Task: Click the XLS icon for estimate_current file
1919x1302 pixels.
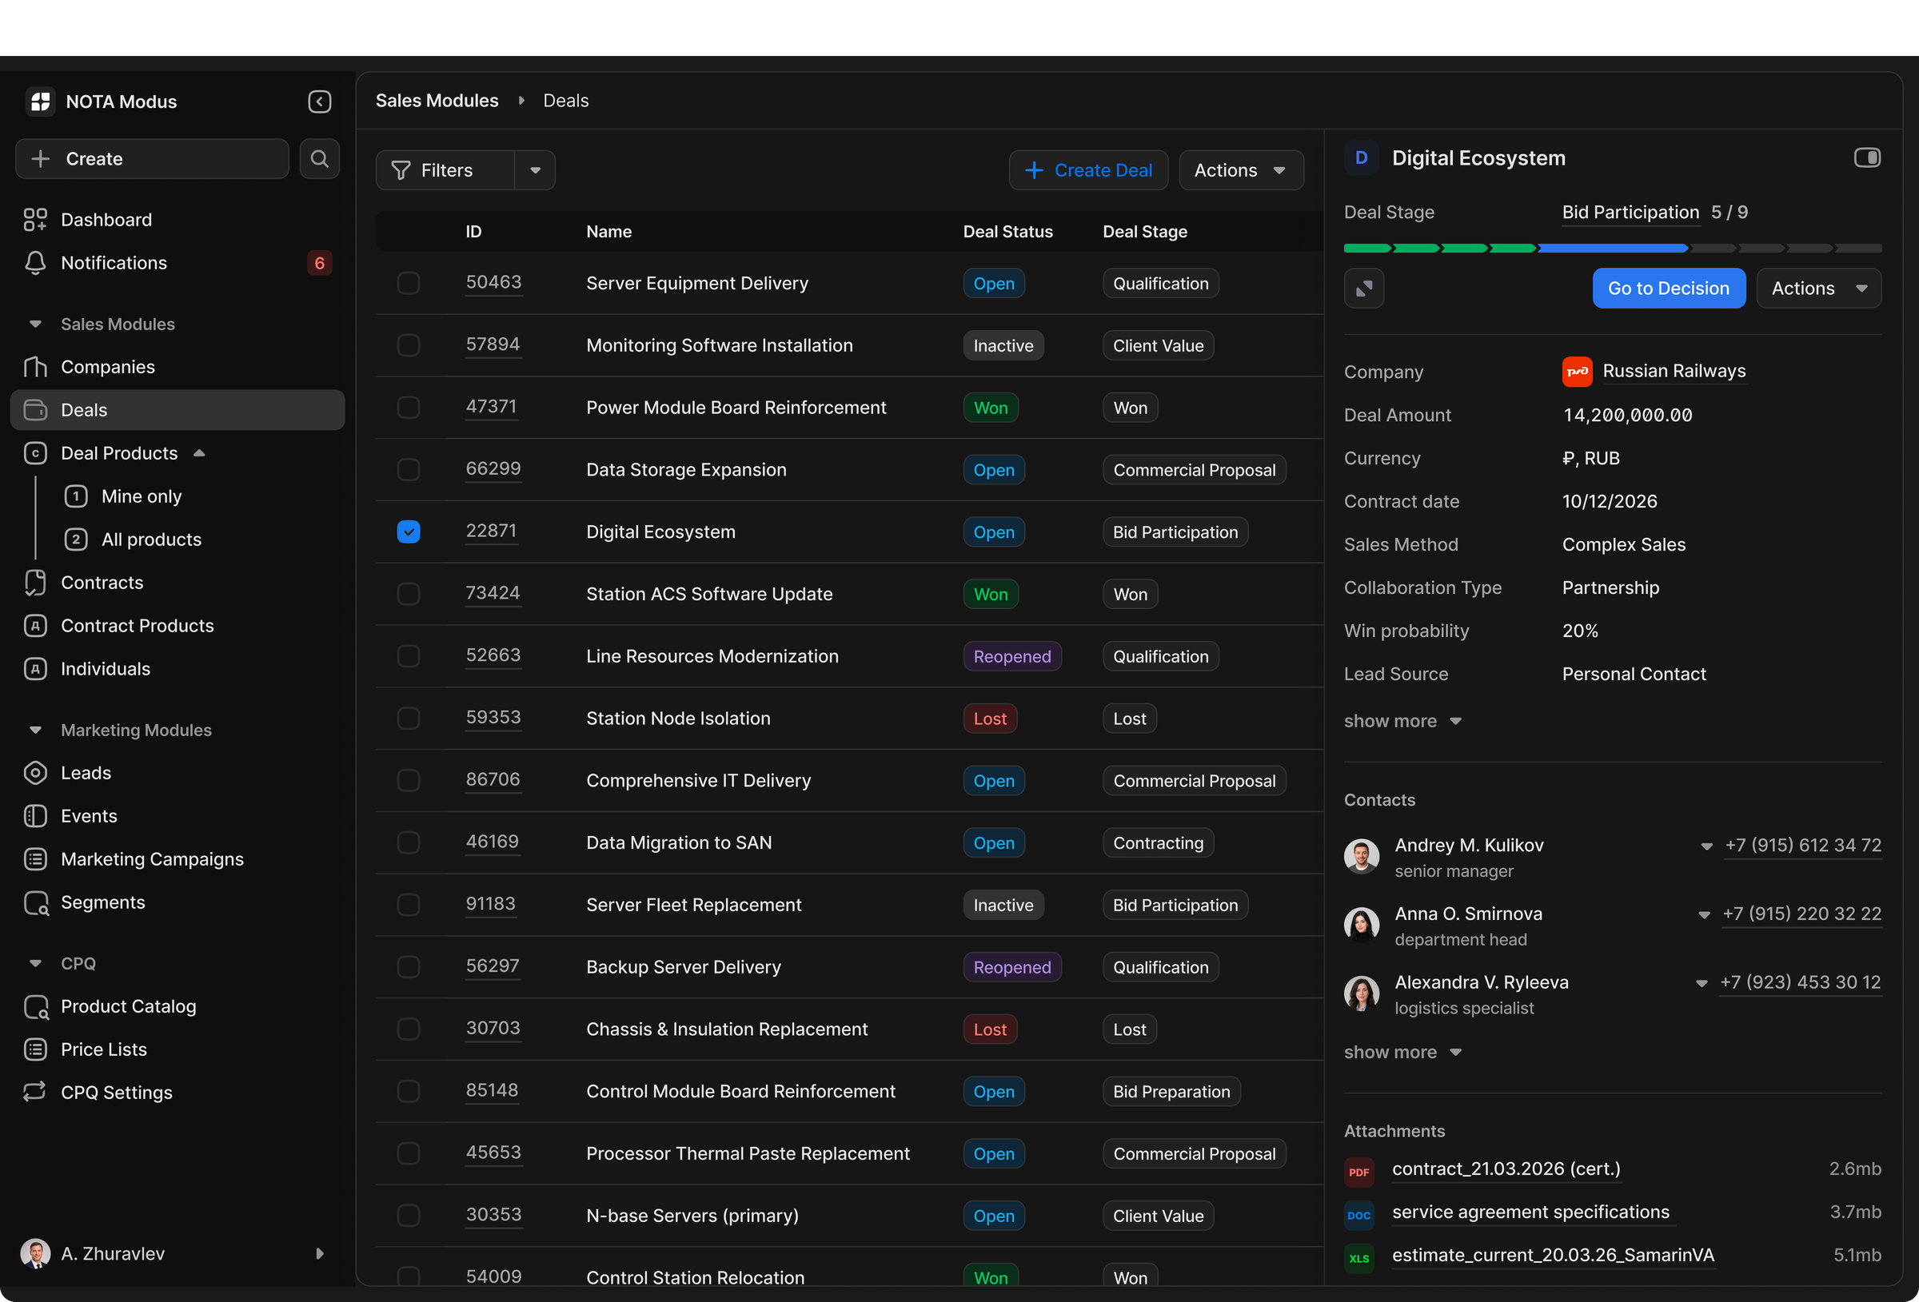Action: (1358, 1257)
